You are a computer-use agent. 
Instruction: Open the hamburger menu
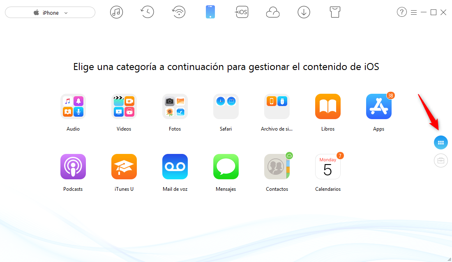(x=414, y=12)
